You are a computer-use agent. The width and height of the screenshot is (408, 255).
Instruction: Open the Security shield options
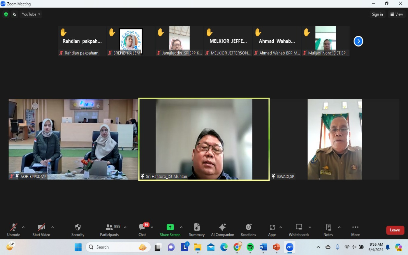[x=78, y=230]
